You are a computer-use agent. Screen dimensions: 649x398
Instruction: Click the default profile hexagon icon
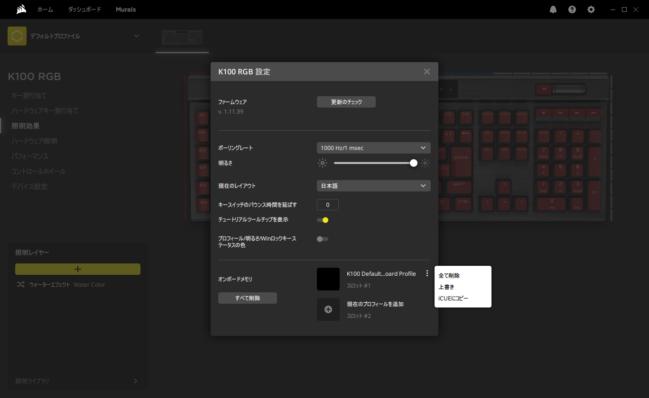tap(17, 36)
